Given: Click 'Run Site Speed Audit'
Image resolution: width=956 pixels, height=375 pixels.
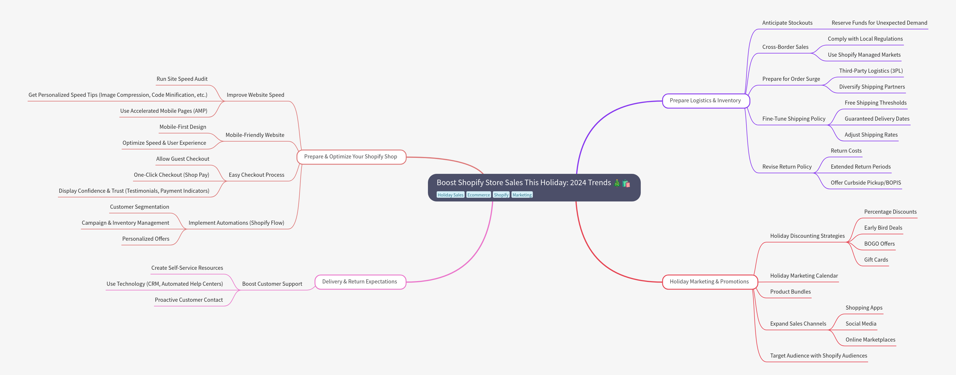Looking at the screenshot, I should (x=182, y=79).
